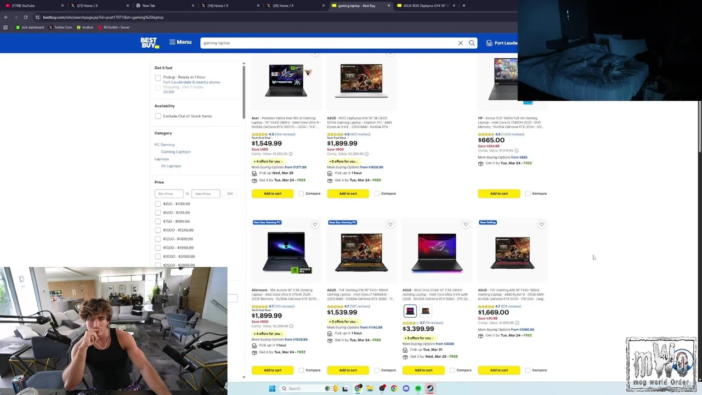
Task: Click comp value info icon for Alienware laptop
Action: 291,326
